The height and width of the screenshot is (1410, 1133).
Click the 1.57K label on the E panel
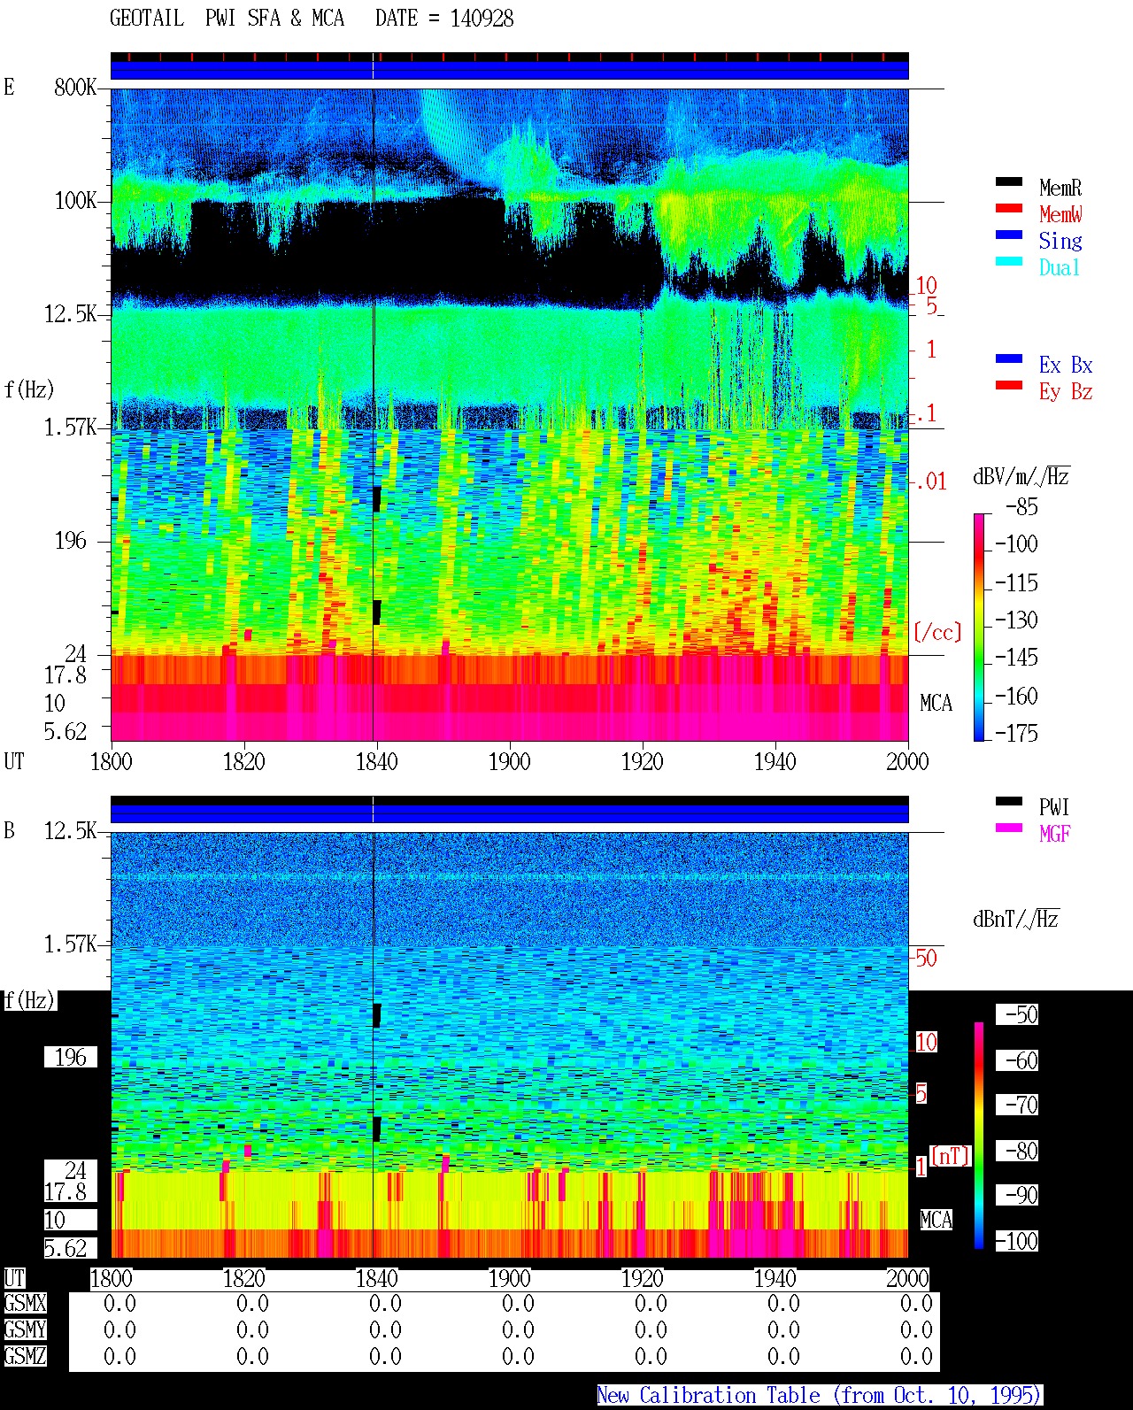(71, 427)
